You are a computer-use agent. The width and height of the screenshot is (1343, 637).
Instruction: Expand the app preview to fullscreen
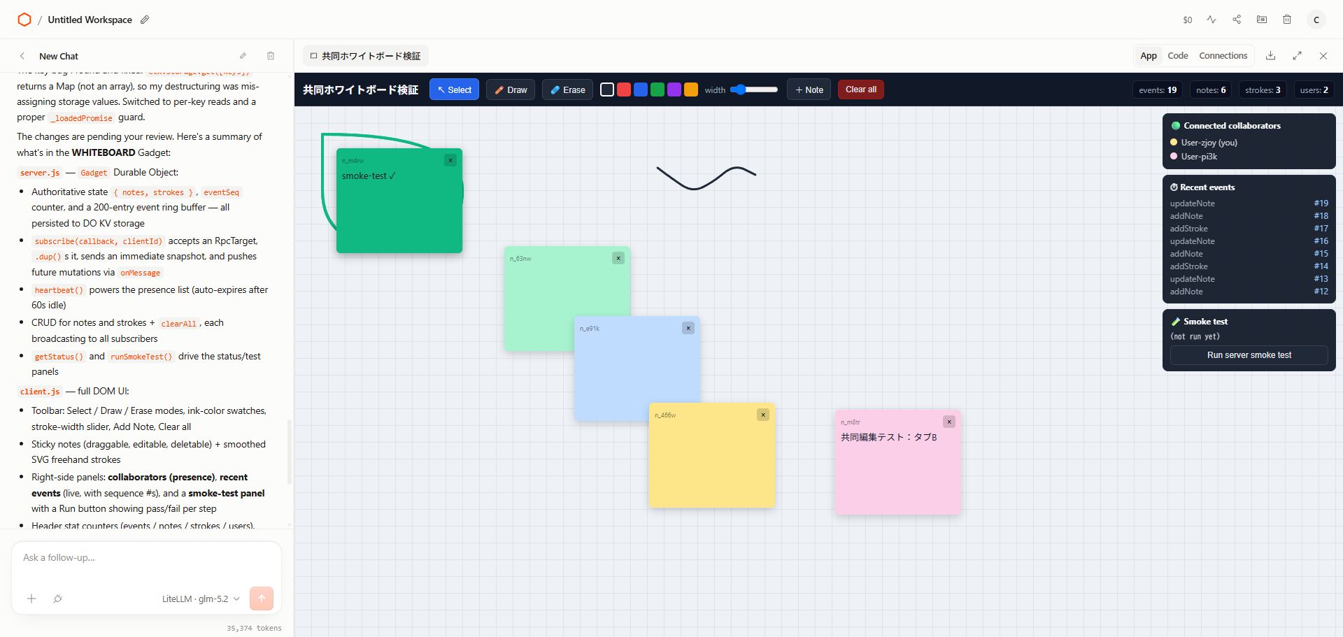click(x=1297, y=56)
